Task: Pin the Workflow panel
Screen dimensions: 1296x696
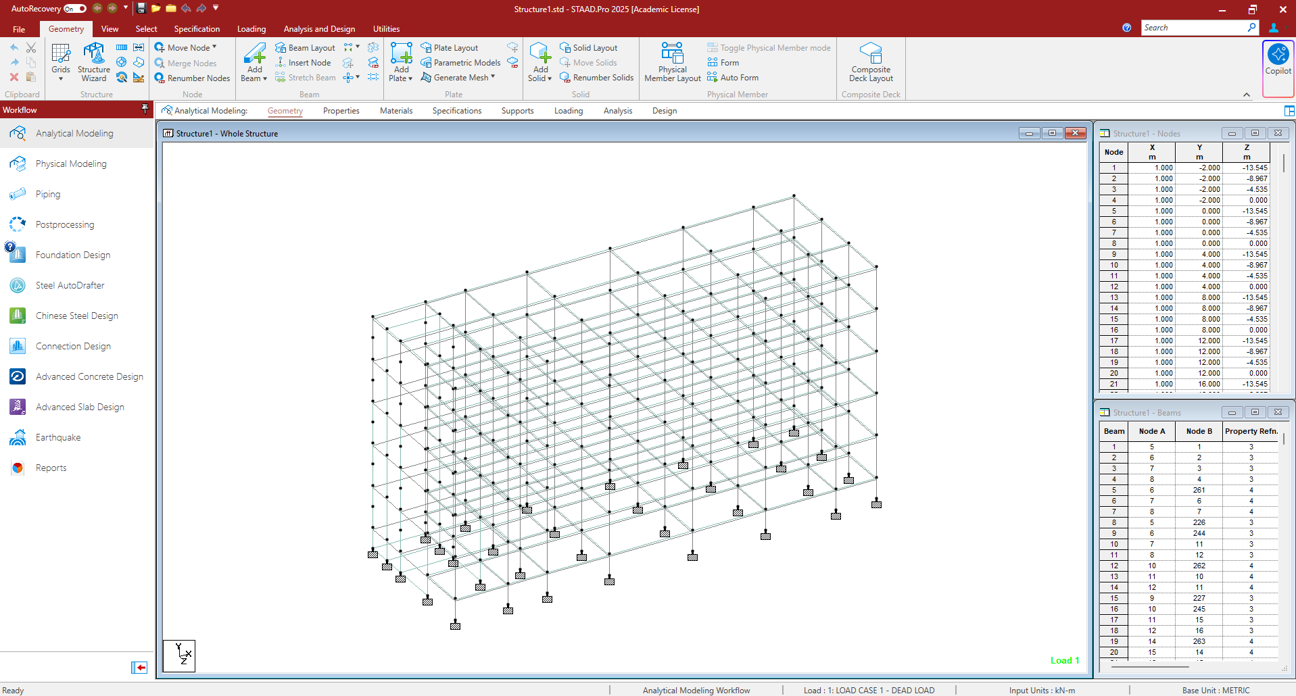Action: pos(145,109)
